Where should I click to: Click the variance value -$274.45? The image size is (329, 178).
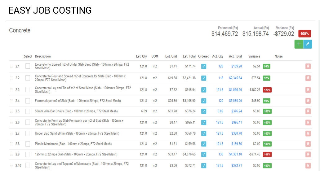pos(255,154)
